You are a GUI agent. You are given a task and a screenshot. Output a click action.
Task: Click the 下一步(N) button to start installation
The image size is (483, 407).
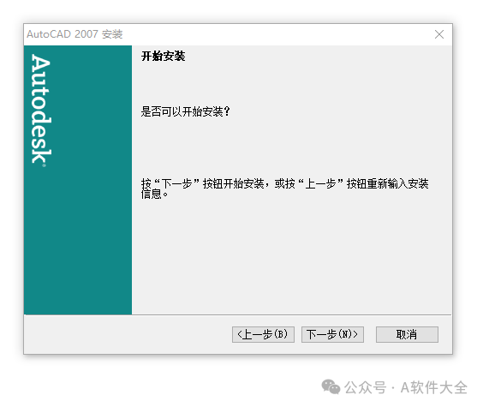tap(332, 334)
